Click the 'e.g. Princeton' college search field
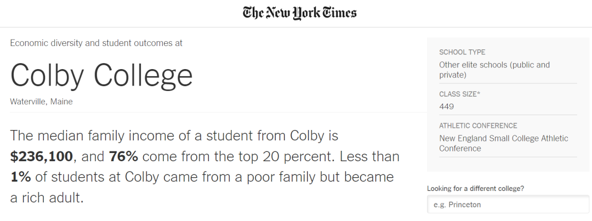The height and width of the screenshot is (221, 592). coord(508,205)
